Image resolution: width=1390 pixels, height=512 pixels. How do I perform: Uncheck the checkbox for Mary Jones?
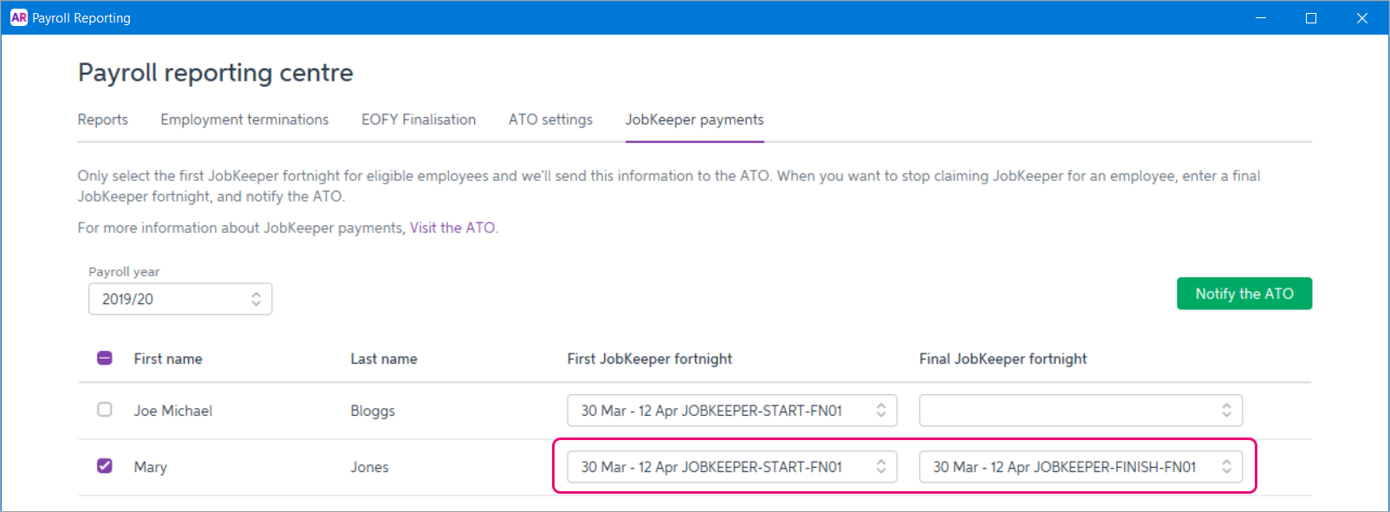click(x=105, y=466)
